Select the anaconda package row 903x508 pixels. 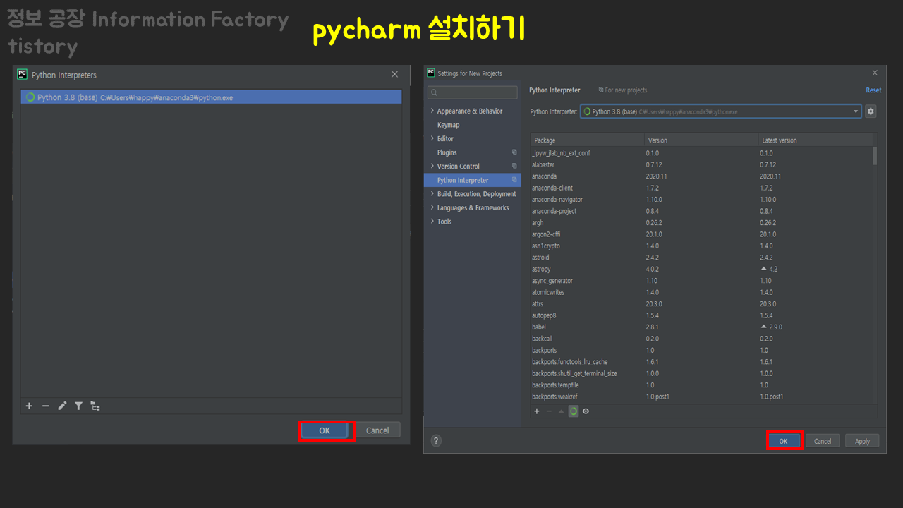[x=702, y=176]
